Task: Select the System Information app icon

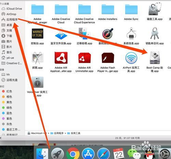Action: [x=131, y=34]
